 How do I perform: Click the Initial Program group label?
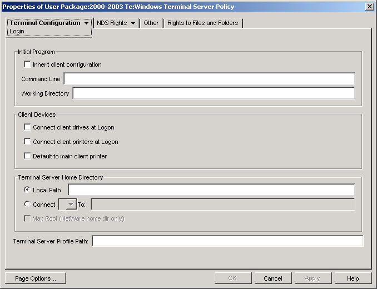tap(36, 52)
